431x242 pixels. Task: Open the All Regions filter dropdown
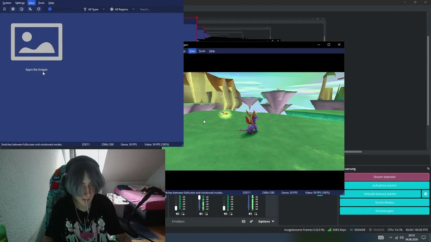(122, 9)
